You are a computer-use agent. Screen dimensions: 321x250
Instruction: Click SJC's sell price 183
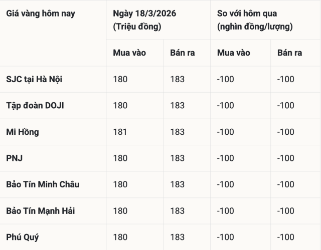coord(178,79)
